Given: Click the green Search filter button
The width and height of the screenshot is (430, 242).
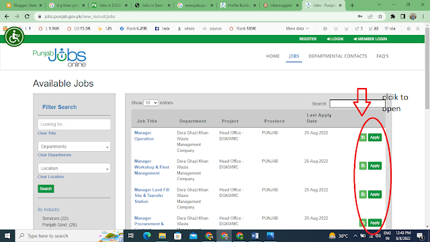Looking at the screenshot, I should 46,189.
